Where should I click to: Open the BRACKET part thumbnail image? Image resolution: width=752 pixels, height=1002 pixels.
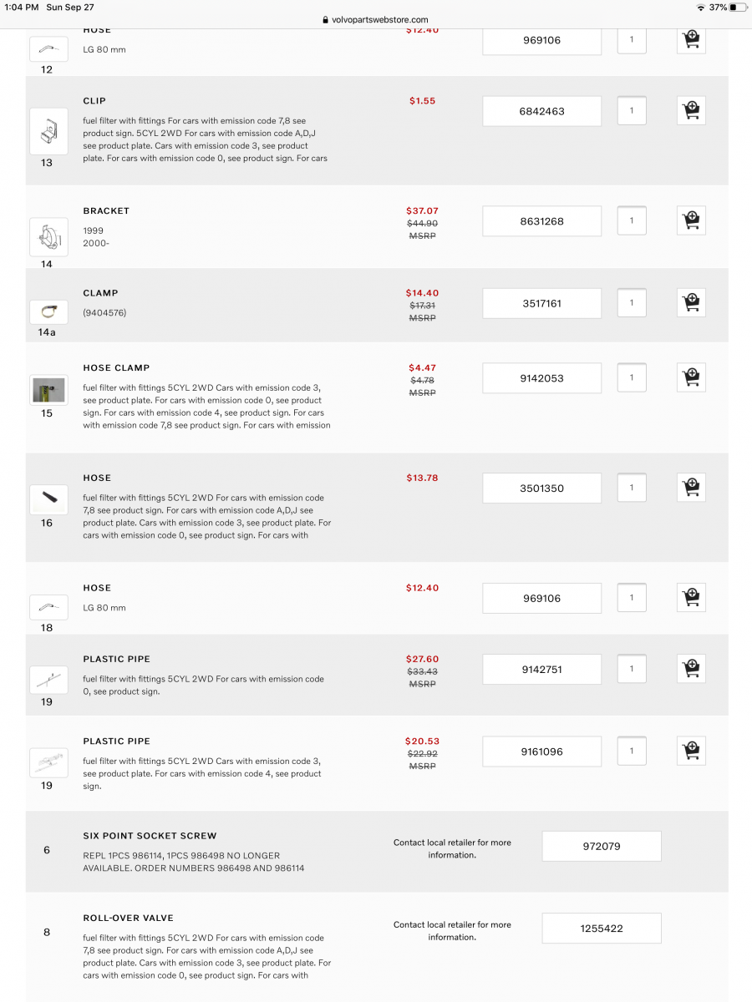tap(48, 237)
